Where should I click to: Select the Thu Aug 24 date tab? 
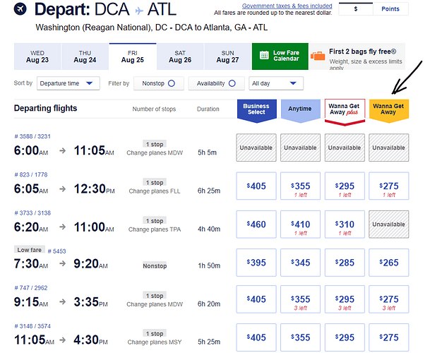pos(85,56)
